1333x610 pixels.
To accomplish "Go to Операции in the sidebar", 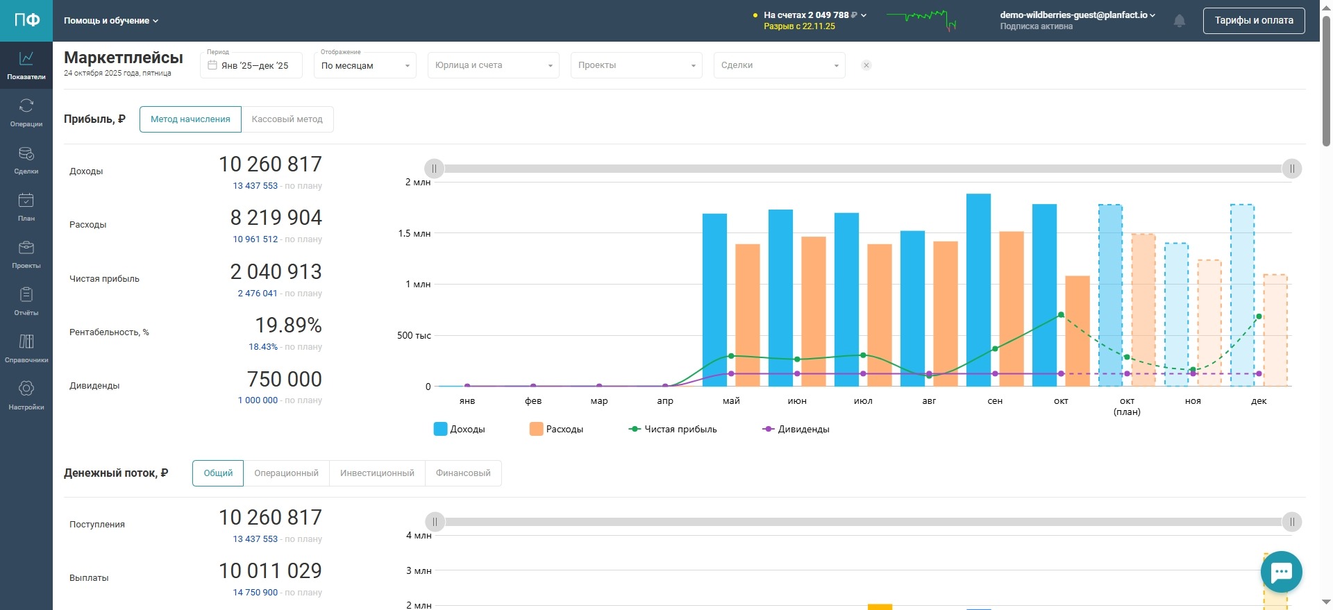I will coord(26,112).
